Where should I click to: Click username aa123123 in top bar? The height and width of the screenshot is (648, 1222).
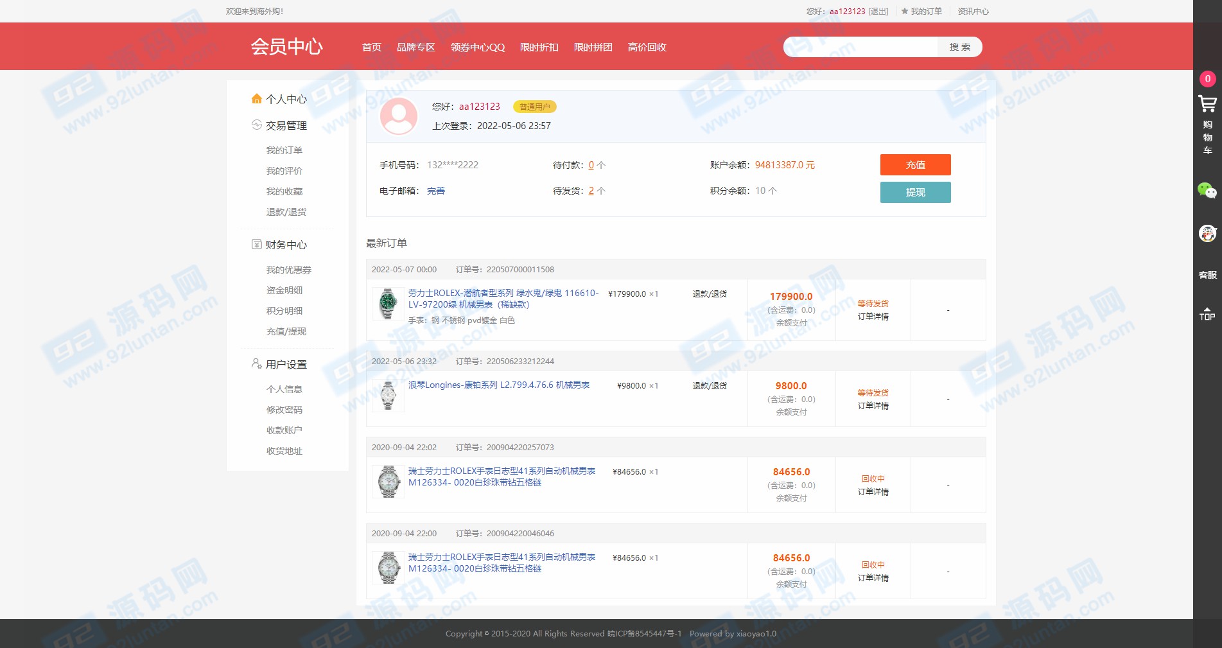point(848,12)
